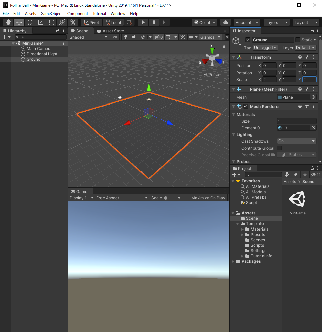Toggle Maximize On Play
Image resolution: width=322 pixels, height=332 pixels.
click(x=208, y=198)
